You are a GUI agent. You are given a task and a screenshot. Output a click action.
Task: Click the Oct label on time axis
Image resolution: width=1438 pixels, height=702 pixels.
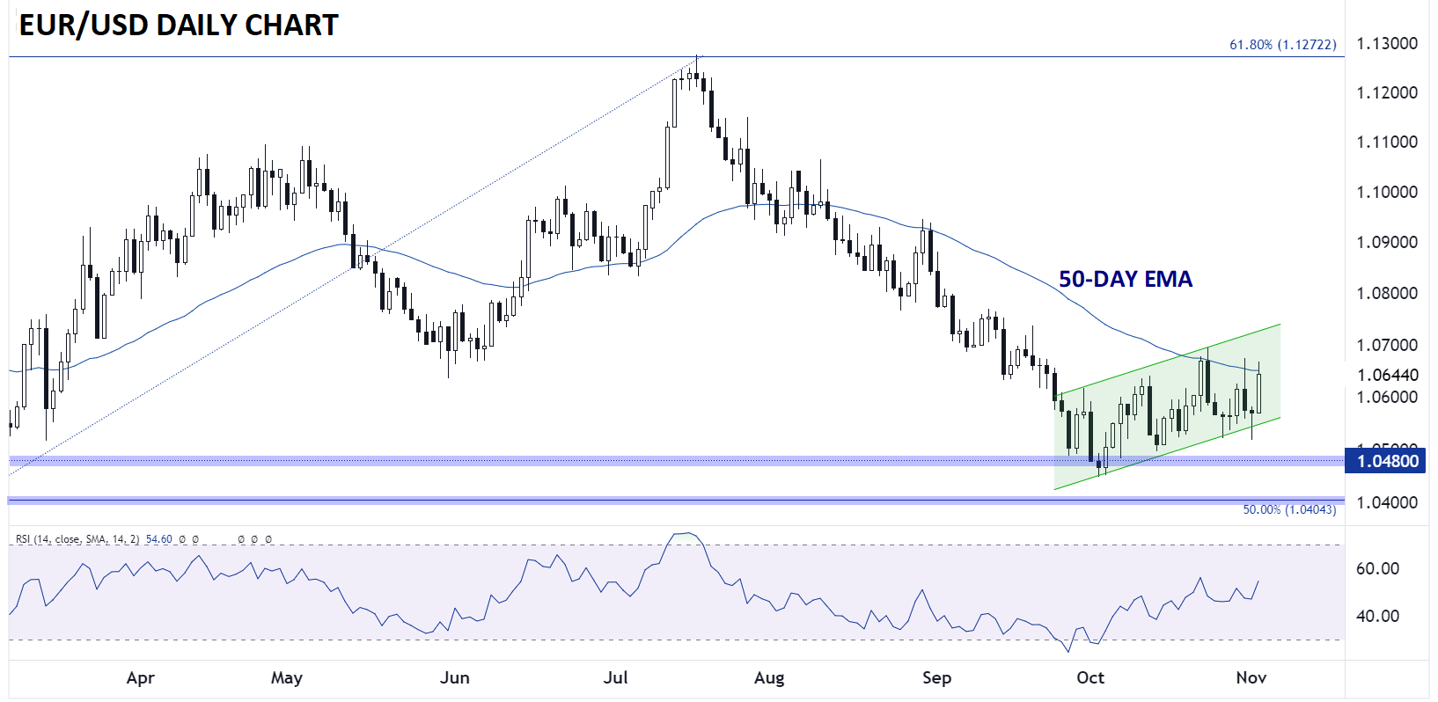click(1090, 677)
